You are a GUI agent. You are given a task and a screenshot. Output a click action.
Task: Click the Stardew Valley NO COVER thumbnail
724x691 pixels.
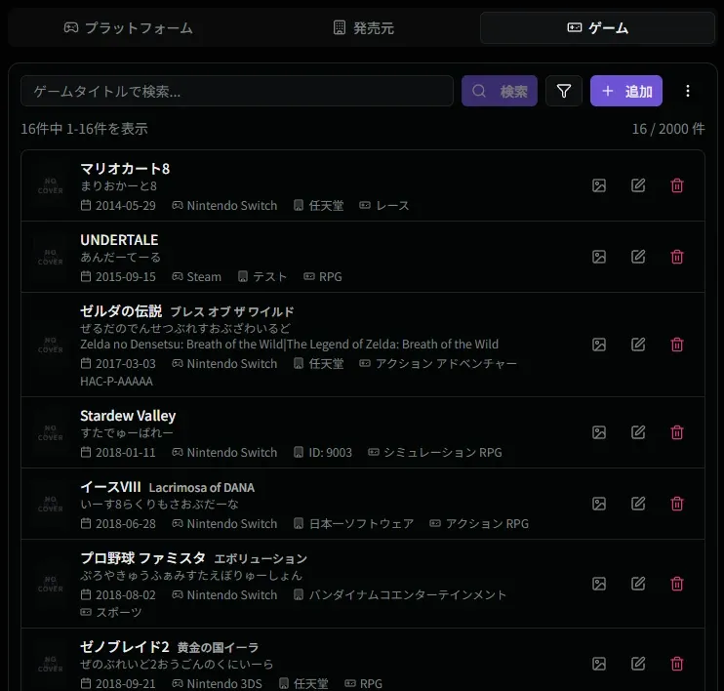coord(51,432)
